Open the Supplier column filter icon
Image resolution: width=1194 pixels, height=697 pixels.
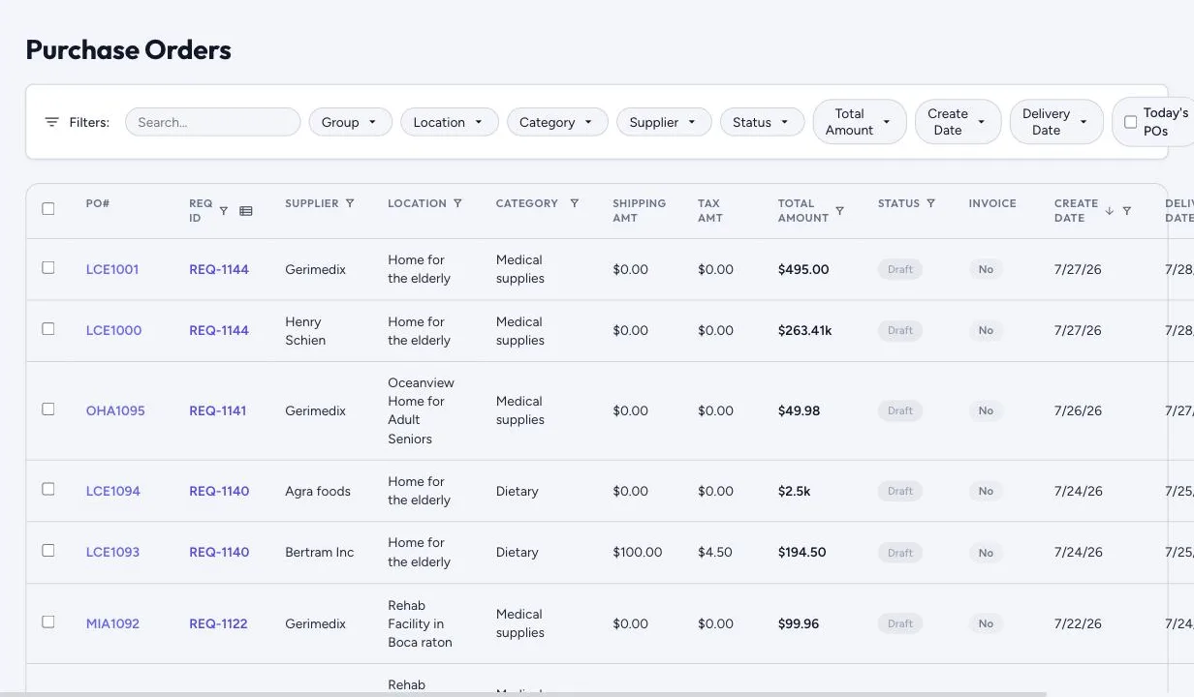pyautogui.click(x=350, y=203)
